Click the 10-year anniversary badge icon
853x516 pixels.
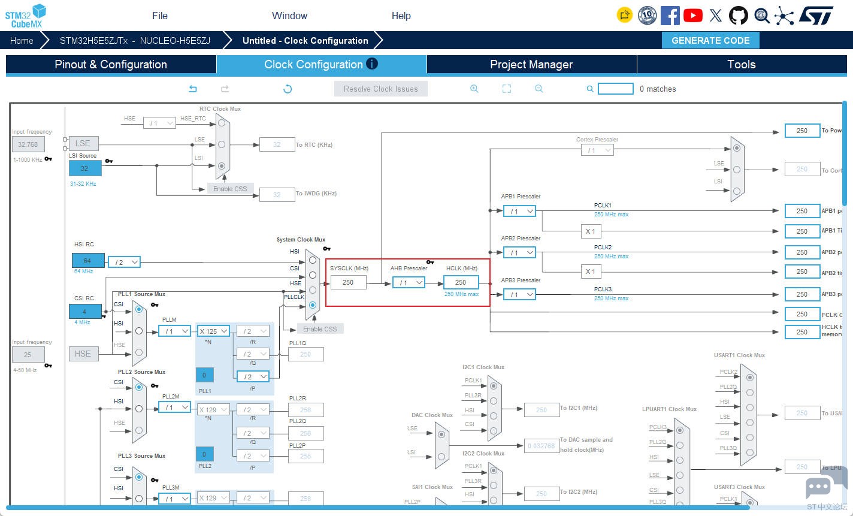pos(647,15)
